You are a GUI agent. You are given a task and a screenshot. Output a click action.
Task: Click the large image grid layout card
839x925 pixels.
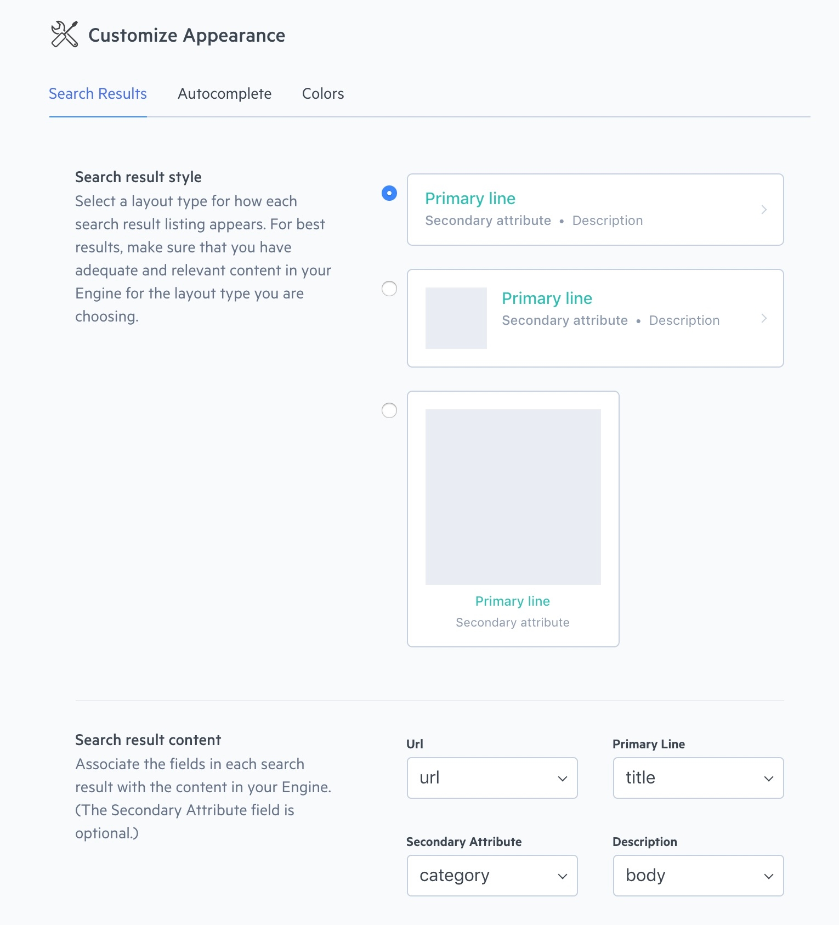click(x=513, y=519)
